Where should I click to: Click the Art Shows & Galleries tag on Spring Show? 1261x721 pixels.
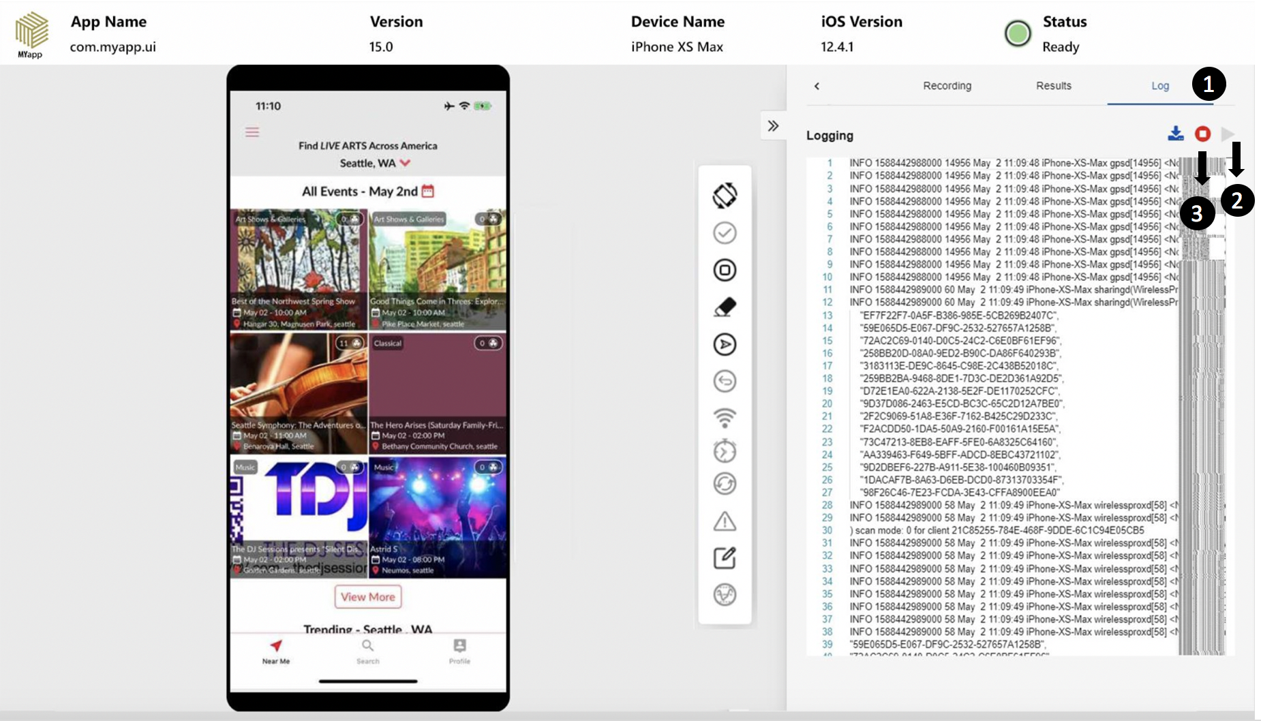(271, 219)
